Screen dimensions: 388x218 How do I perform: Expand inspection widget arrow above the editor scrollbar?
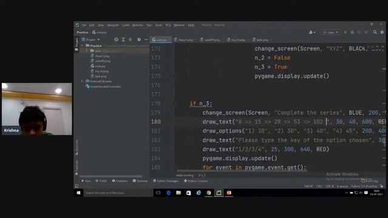pos(383,47)
